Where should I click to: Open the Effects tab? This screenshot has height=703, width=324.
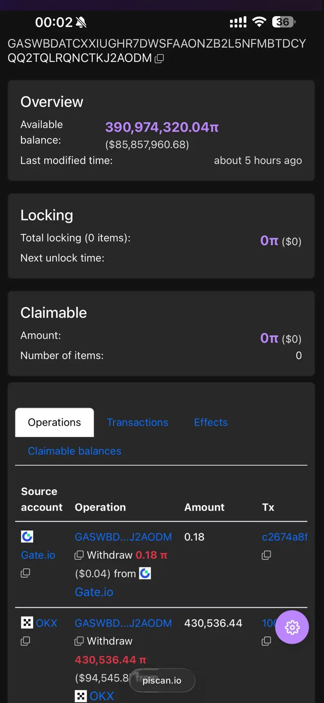(x=211, y=422)
